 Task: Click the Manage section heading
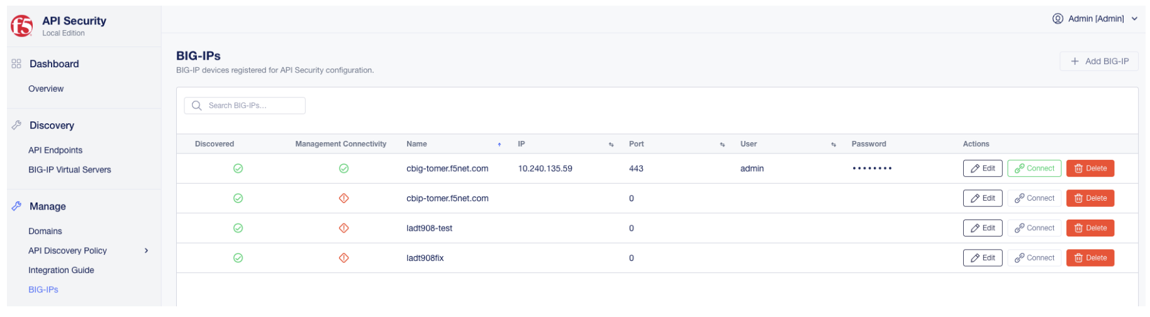[48, 206]
